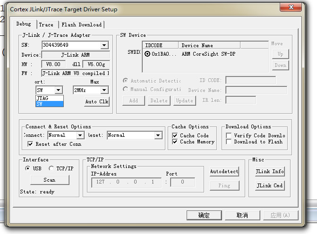Click the Auto Clk button
The image size is (317, 234).
click(97, 101)
